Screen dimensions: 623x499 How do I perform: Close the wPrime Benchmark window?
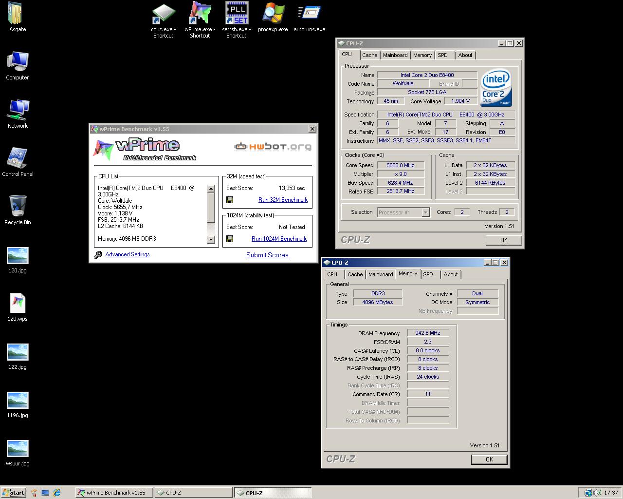click(x=312, y=129)
